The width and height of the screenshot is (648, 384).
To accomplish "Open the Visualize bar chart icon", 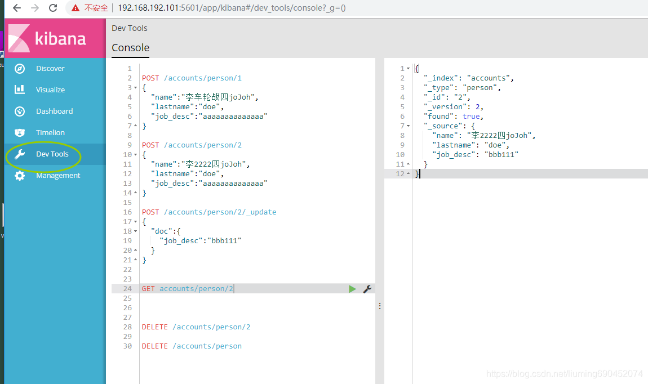I will pos(19,90).
